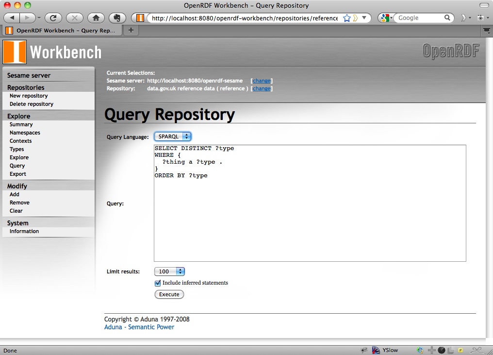Click the orange Workbench logo
Image resolution: width=493 pixels, height=355 pixels.
15,52
